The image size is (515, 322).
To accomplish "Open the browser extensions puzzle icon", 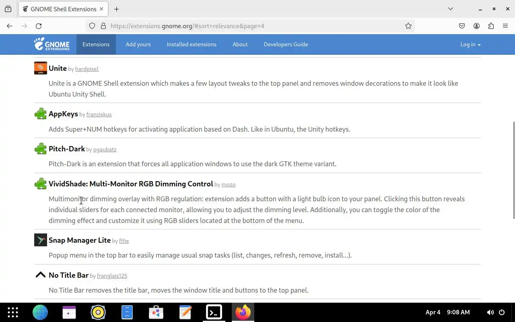I will click(x=491, y=26).
